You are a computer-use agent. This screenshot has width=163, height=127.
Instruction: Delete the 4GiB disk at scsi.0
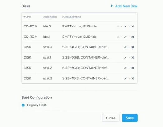coord(133,47)
